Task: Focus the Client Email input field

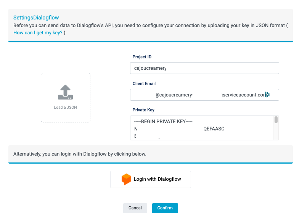Action: coord(204,95)
